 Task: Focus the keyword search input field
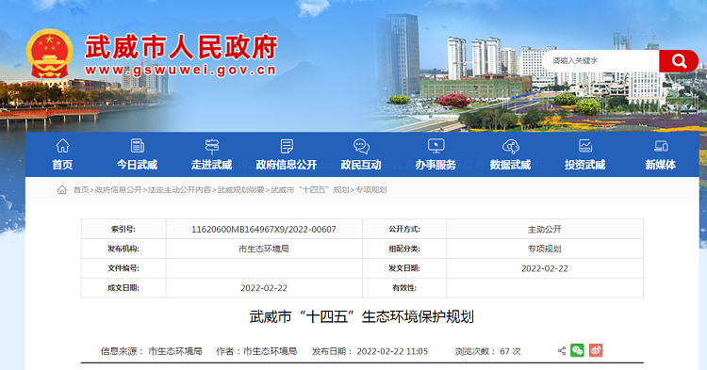[x=600, y=61]
